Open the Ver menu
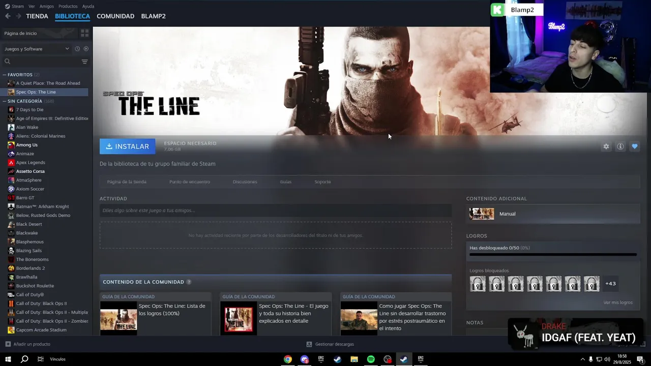651x366 pixels. click(x=32, y=6)
